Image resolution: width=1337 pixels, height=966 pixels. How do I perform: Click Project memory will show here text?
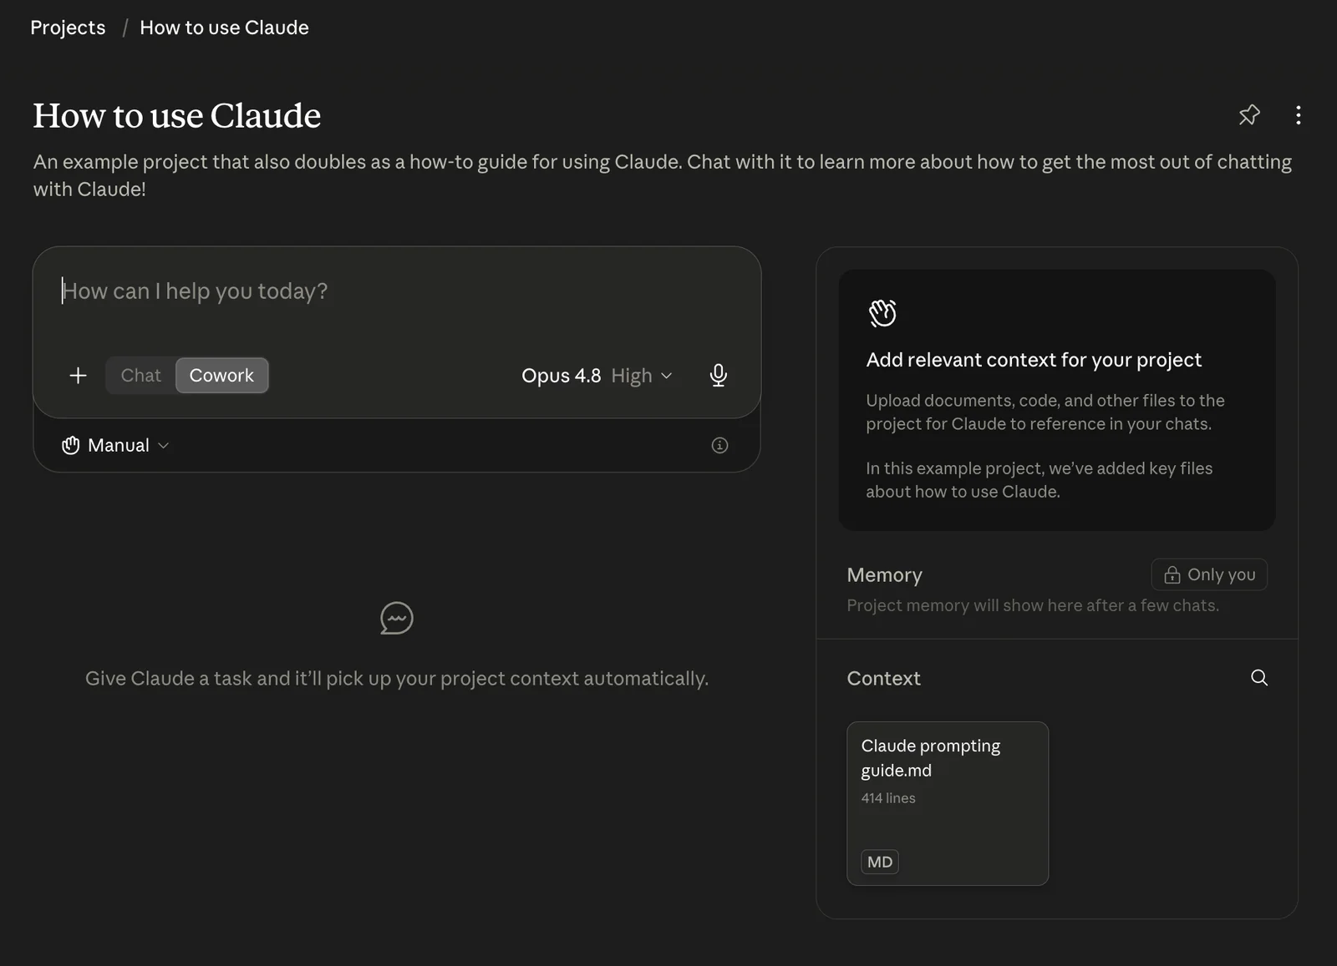pos(1033,605)
